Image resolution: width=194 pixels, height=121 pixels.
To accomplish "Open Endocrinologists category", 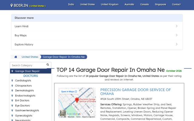I will click(x=25, y=96).
